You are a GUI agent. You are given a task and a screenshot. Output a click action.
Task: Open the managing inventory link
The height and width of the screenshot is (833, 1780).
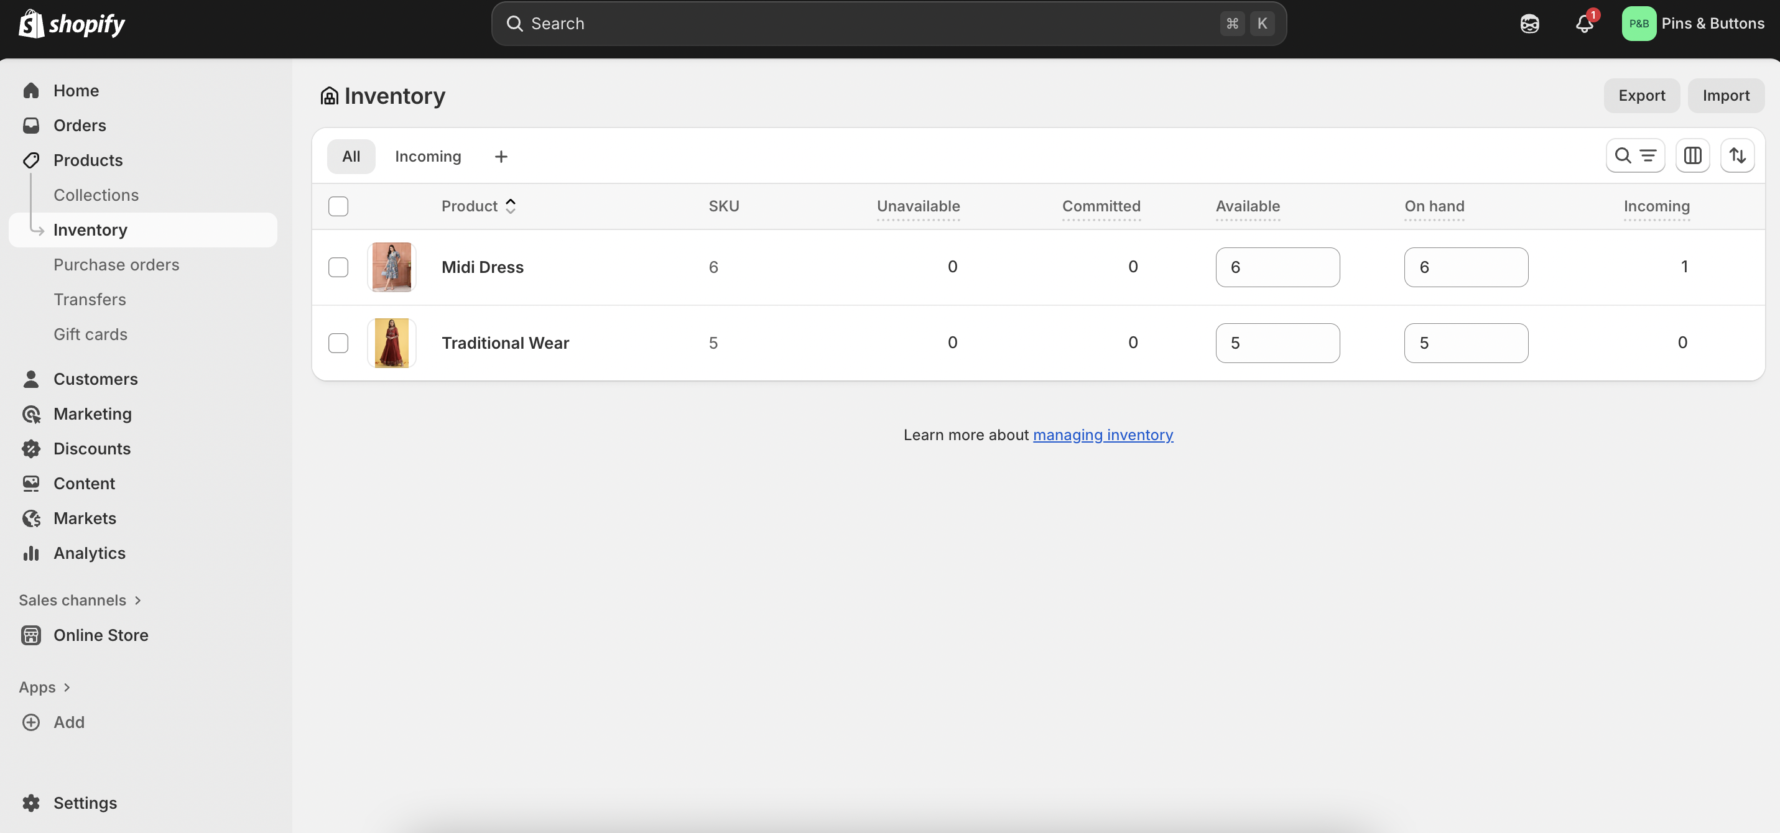(x=1103, y=435)
